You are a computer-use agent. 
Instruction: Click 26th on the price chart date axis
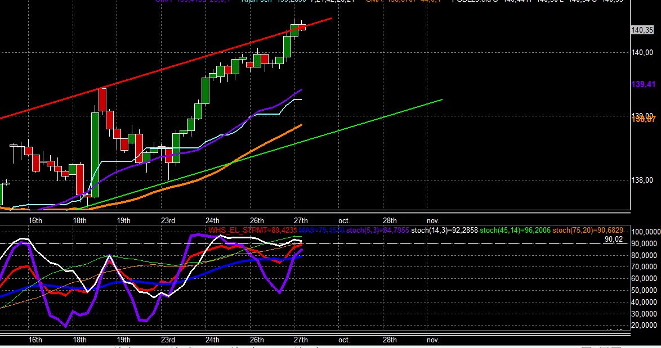[x=256, y=220]
